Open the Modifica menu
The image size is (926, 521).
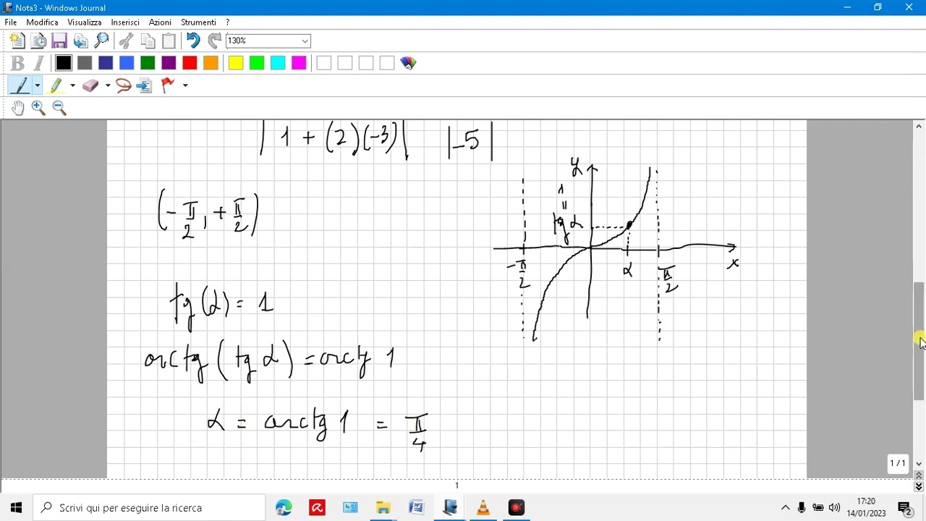pos(42,22)
